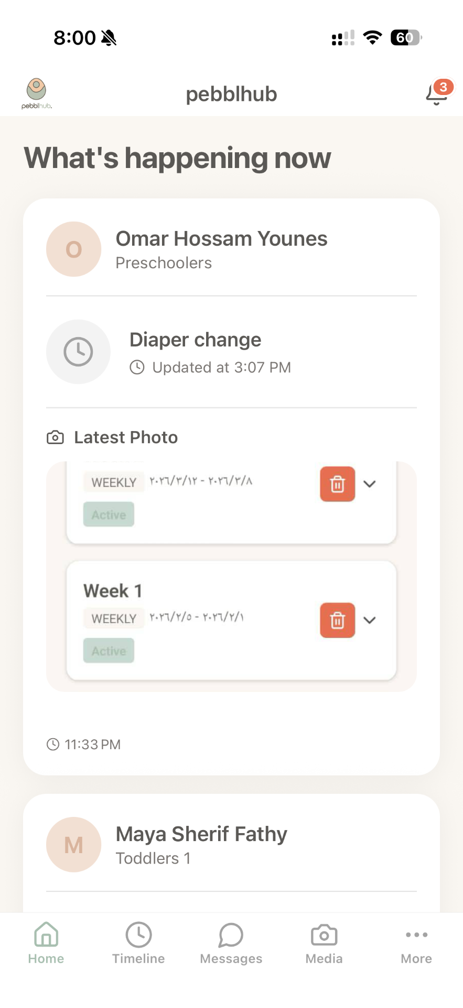Open Maya Sherif Fathy profile name
Image resolution: width=463 pixels, height=1008 pixels.
(x=201, y=834)
